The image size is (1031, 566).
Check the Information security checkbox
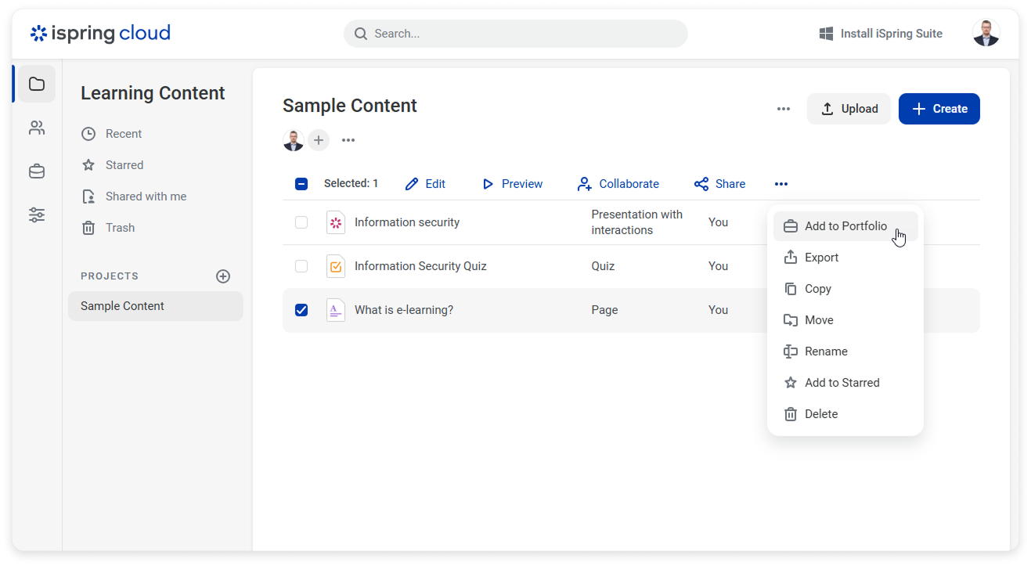(301, 222)
